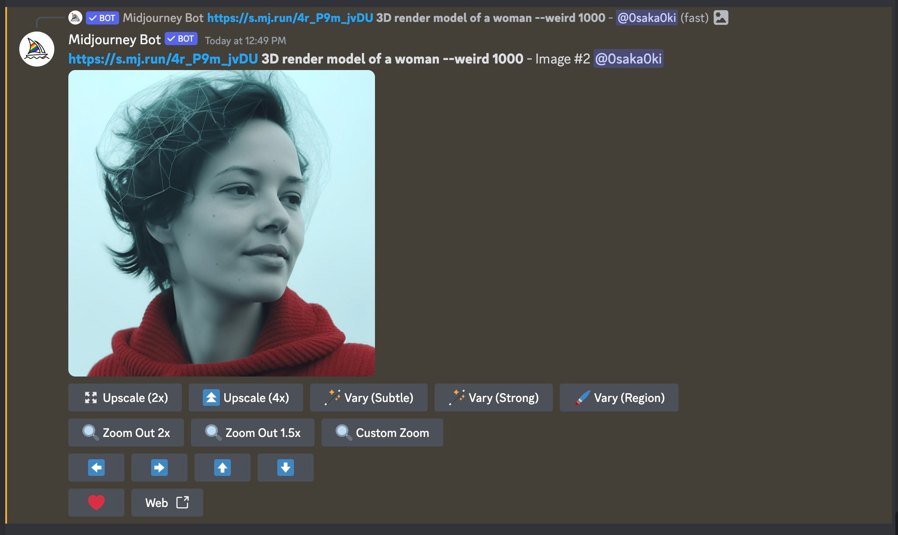
Task: Click the Midjourney Bot username
Action: 114,39
